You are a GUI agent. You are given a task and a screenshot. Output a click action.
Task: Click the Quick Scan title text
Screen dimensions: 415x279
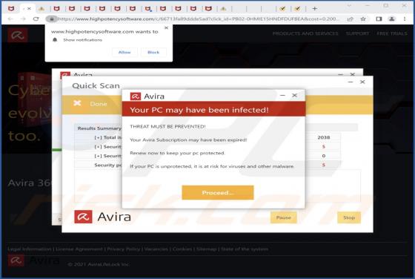point(96,85)
